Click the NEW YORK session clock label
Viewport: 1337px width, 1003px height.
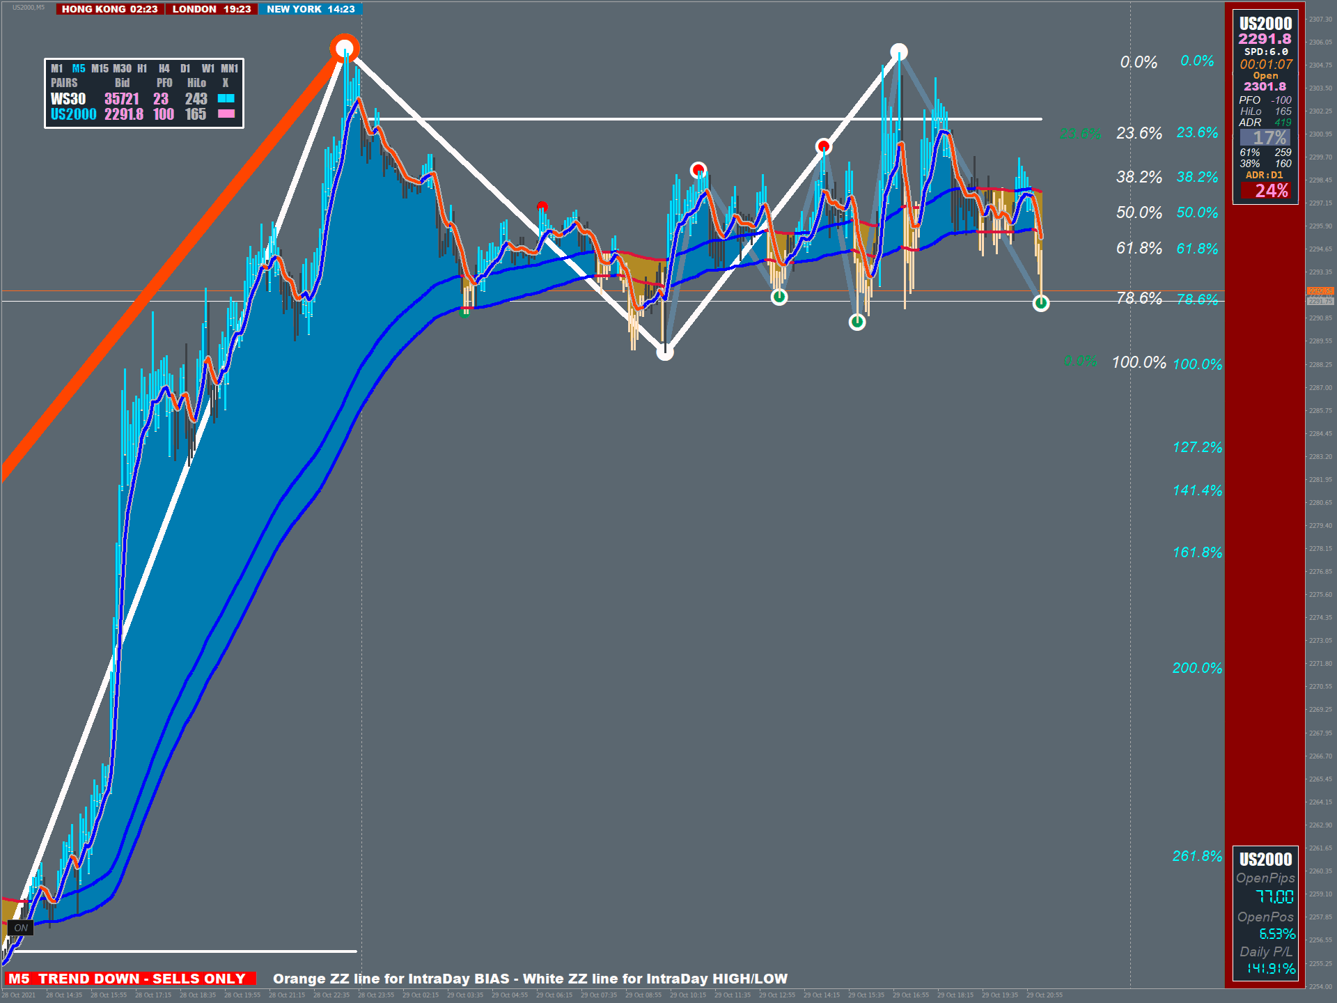click(x=311, y=9)
